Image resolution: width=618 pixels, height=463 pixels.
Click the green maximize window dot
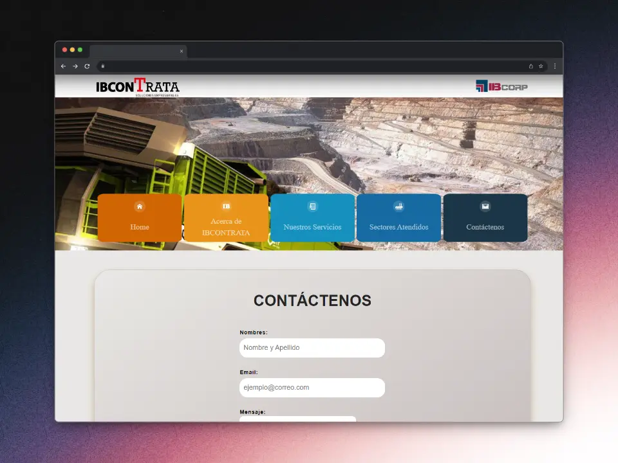coord(80,50)
